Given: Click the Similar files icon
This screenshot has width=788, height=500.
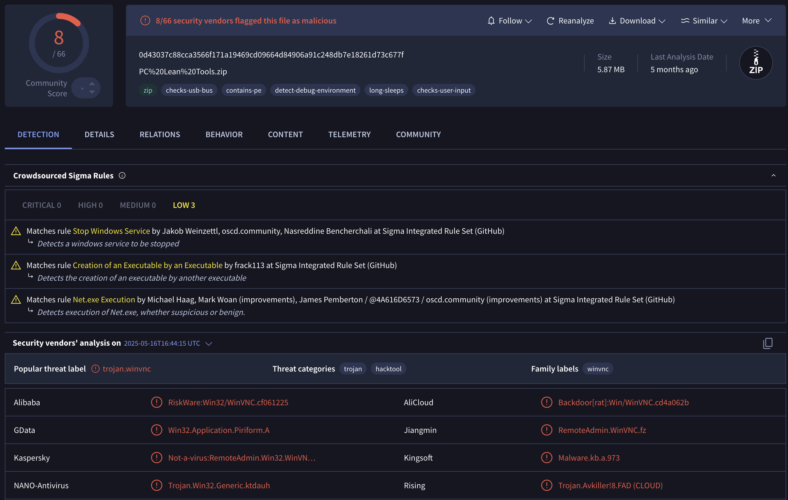Looking at the screenshot, I should tap(685, 21).
